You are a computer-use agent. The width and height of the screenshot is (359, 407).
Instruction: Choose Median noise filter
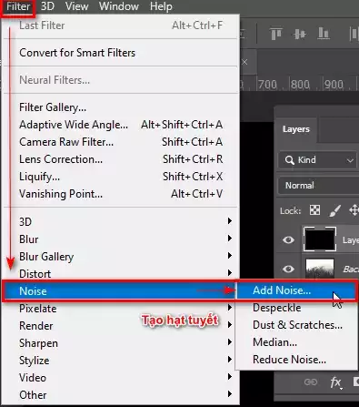pyautogui.click(x=296, y=342)
